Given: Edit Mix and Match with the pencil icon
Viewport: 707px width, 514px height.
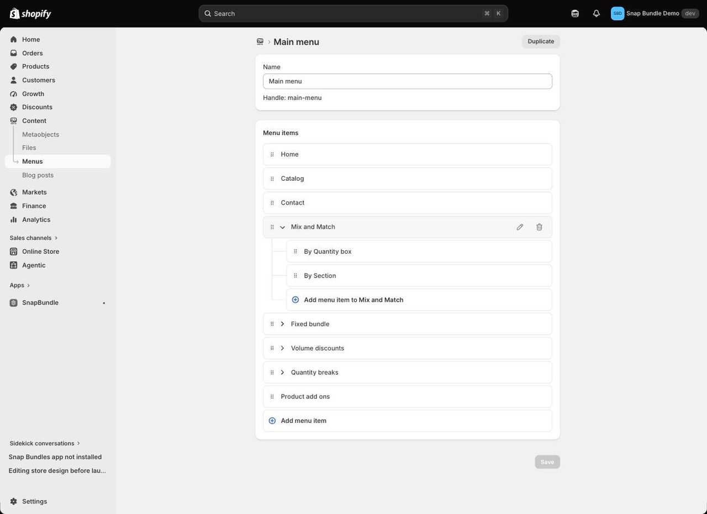Looking at the screenshot, I should click(x=520, y=227).
